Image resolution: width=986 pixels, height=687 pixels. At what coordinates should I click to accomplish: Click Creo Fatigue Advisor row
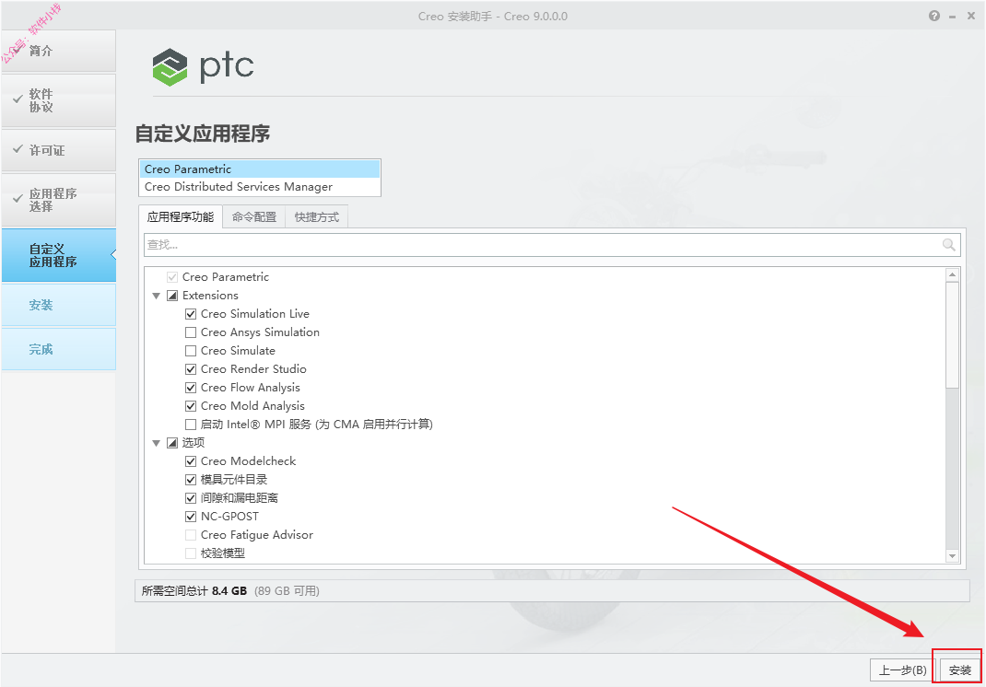249,535
